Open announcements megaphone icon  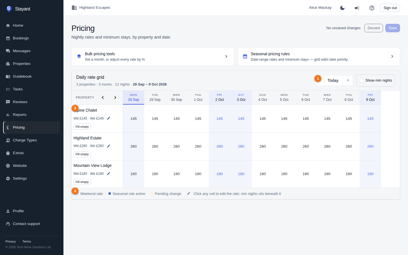click(357, 8)
